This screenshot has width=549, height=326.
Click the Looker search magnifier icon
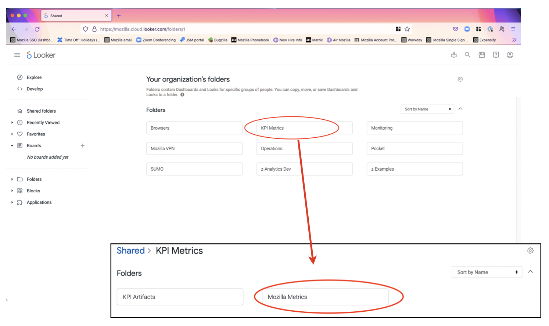coord(467,55)
